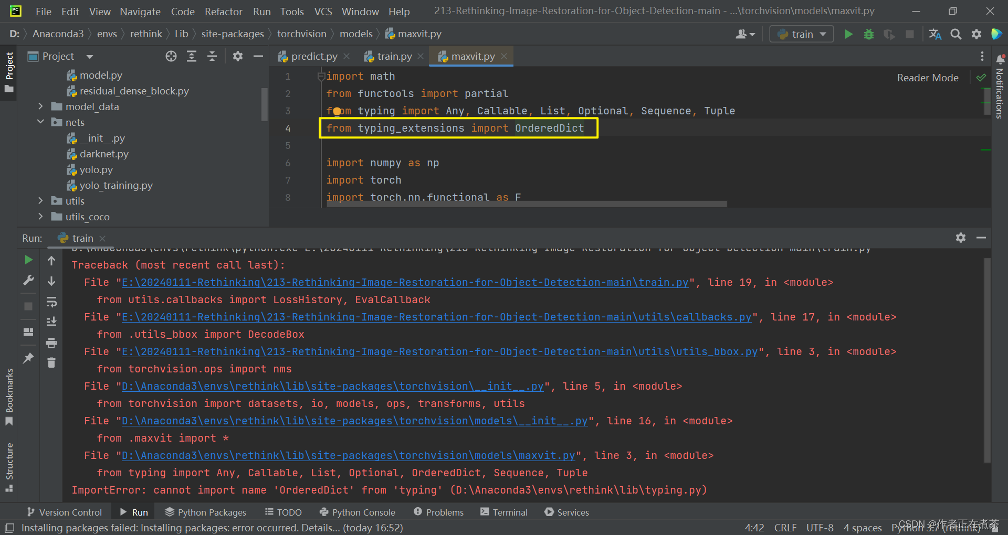Open Search Everywhere magnifier icon
The height and width of the screenshot is (535, 1008).
pos(955,34)
